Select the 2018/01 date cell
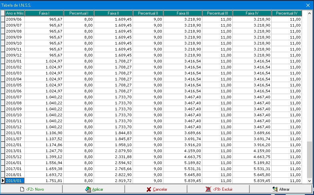Image resolution: width=314 pixels, height=195 pixels. pos(15,175)
